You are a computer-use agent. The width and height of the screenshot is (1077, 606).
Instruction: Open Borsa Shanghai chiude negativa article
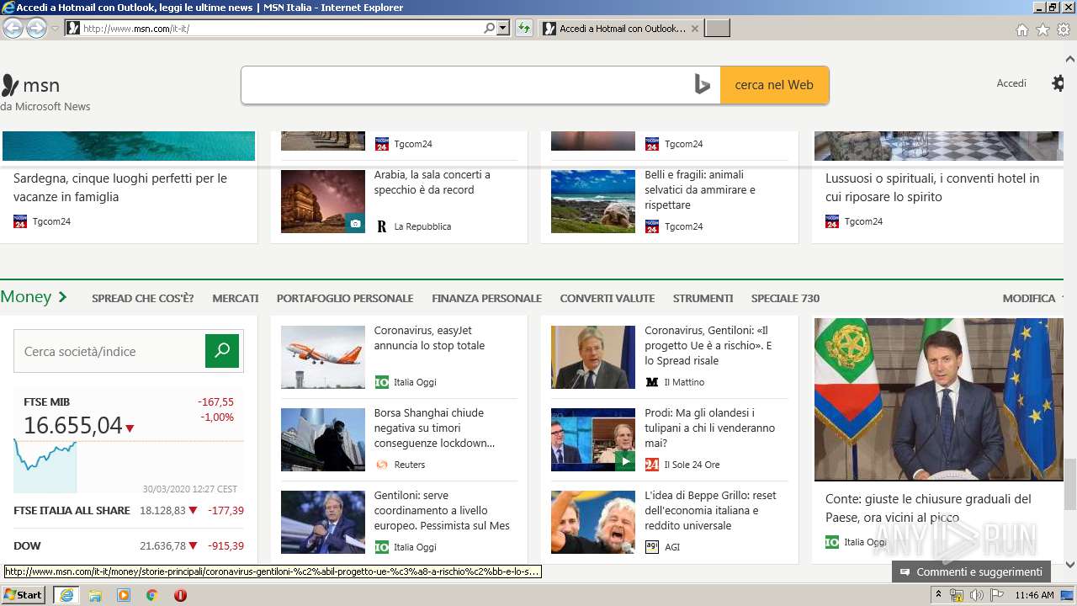434,428
